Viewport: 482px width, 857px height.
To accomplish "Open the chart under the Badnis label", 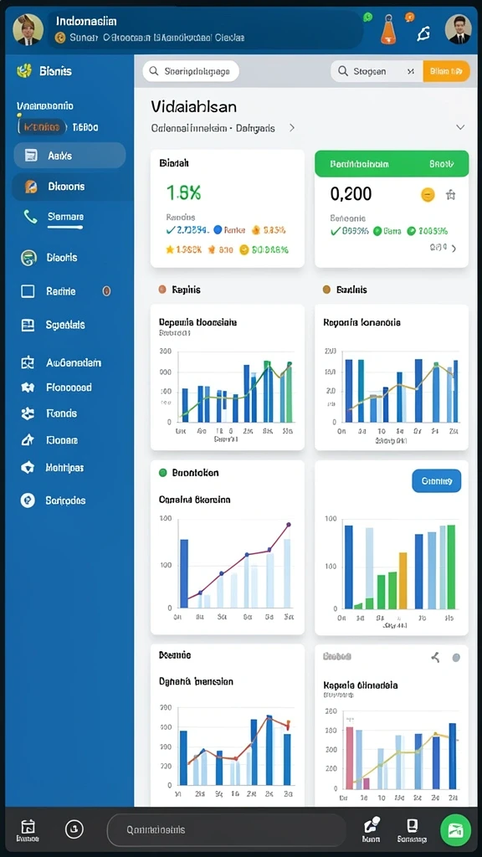I will (x=392, y=377).
